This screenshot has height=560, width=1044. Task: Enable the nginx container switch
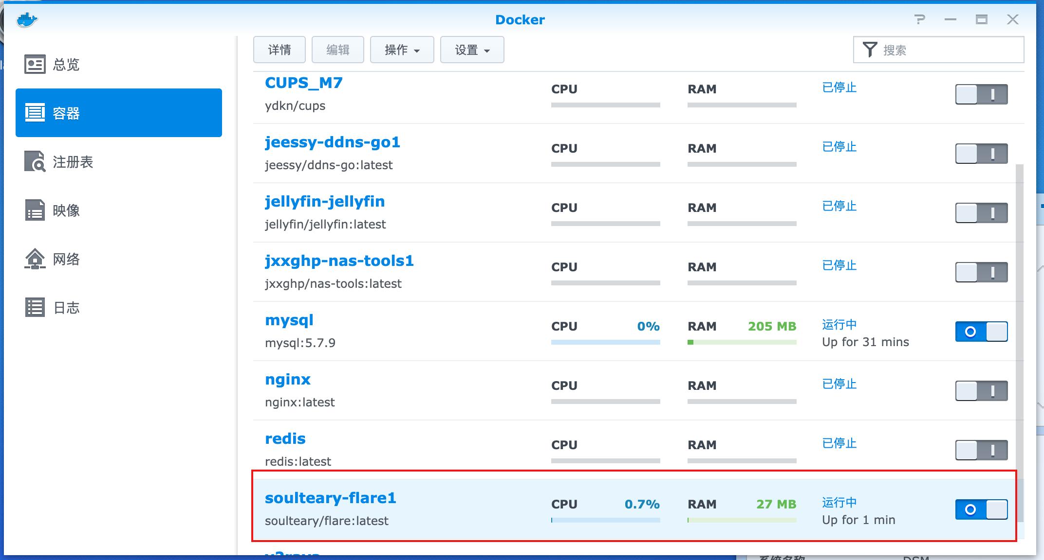(x=981, y=391)
